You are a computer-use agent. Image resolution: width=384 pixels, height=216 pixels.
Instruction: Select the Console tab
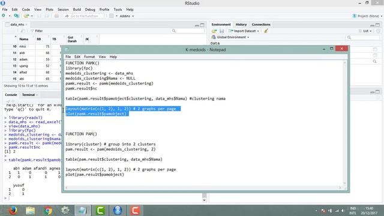[x=11, y=95]
